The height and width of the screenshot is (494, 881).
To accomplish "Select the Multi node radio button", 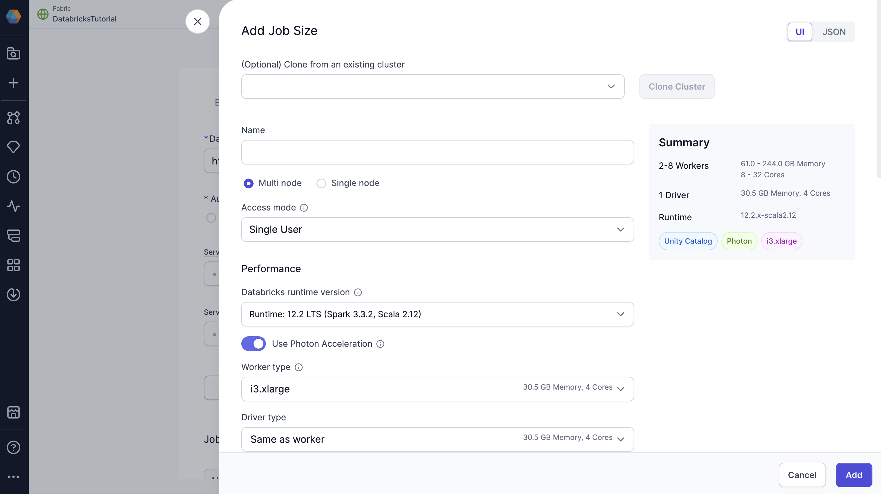I will [249, 183].
